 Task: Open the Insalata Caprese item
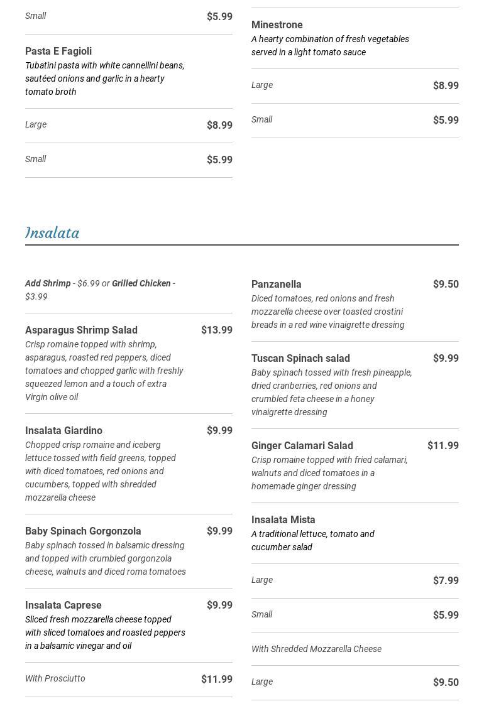[63, 606]
